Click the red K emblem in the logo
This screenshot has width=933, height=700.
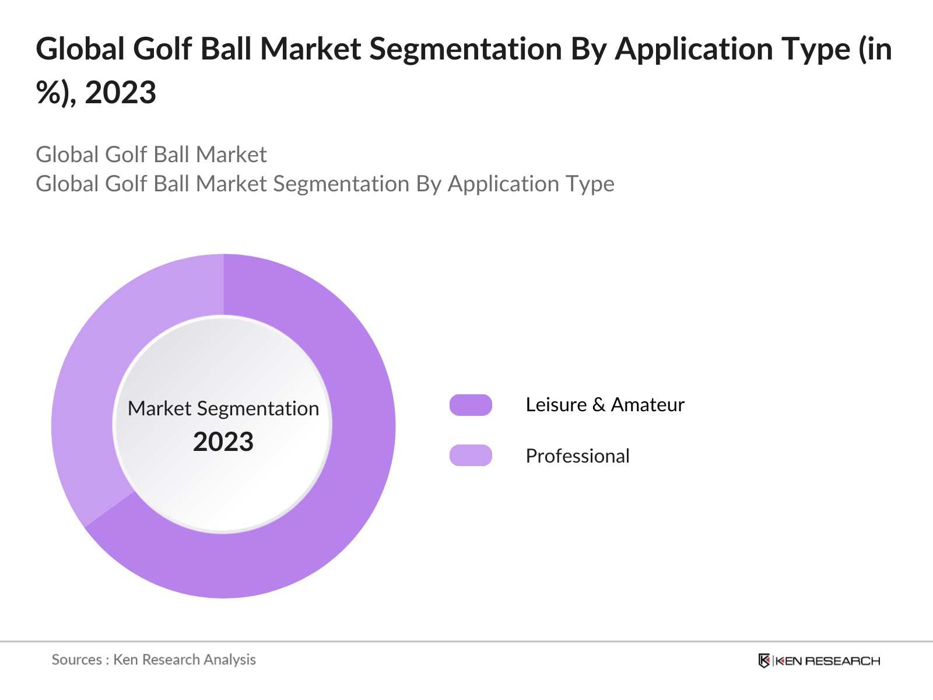[x=765, y=661]
